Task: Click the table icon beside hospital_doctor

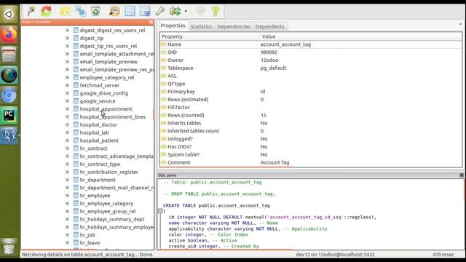Action: click(76, 124)
